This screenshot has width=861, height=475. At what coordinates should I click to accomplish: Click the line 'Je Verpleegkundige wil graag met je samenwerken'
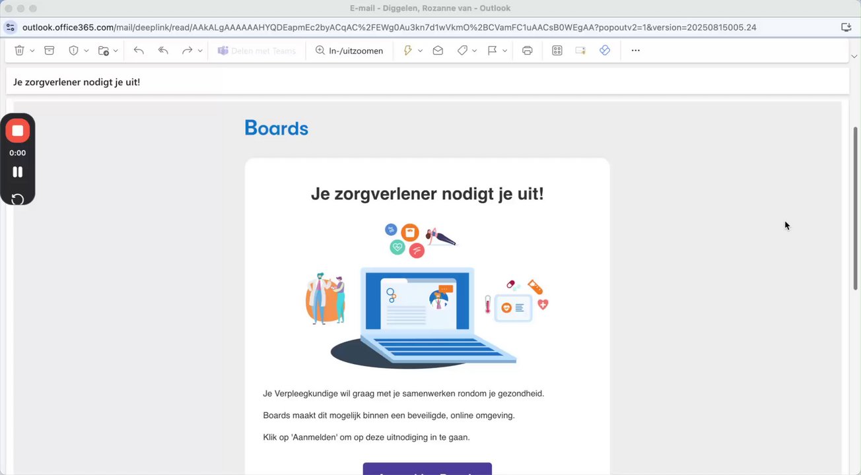(x=403, y=394)
